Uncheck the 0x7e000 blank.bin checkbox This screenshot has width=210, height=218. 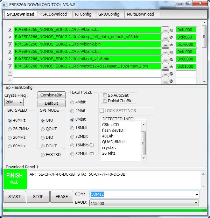(10, 45)
